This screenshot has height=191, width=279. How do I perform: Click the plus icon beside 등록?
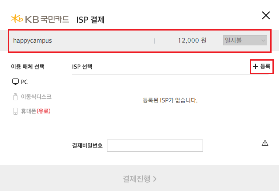point(255,66)
